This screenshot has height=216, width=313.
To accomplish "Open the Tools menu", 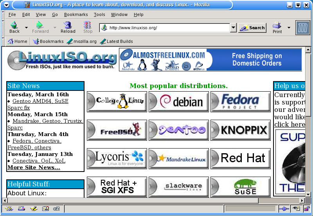I will [99, 14].
